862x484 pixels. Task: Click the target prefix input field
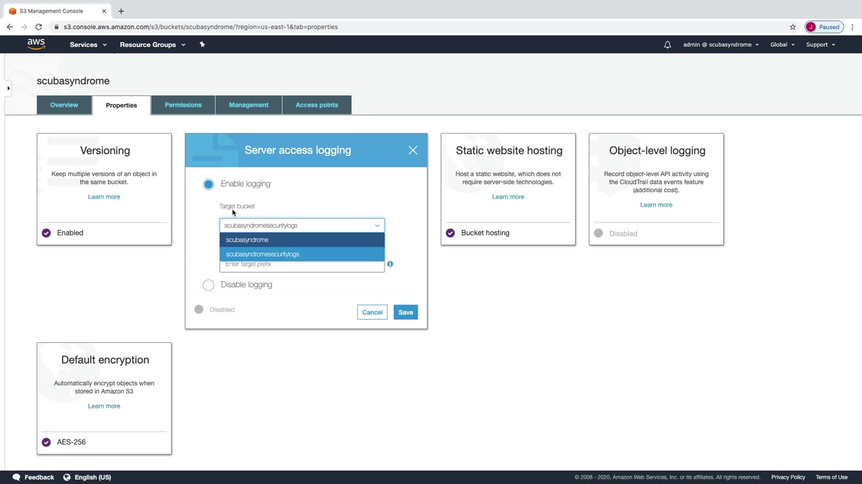(302, 264)
